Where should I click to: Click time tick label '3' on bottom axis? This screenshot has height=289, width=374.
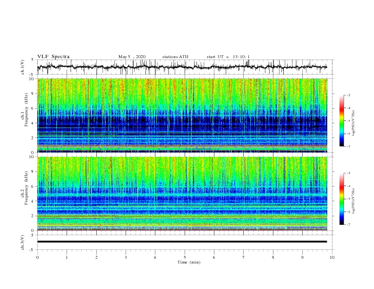point(126,257)
